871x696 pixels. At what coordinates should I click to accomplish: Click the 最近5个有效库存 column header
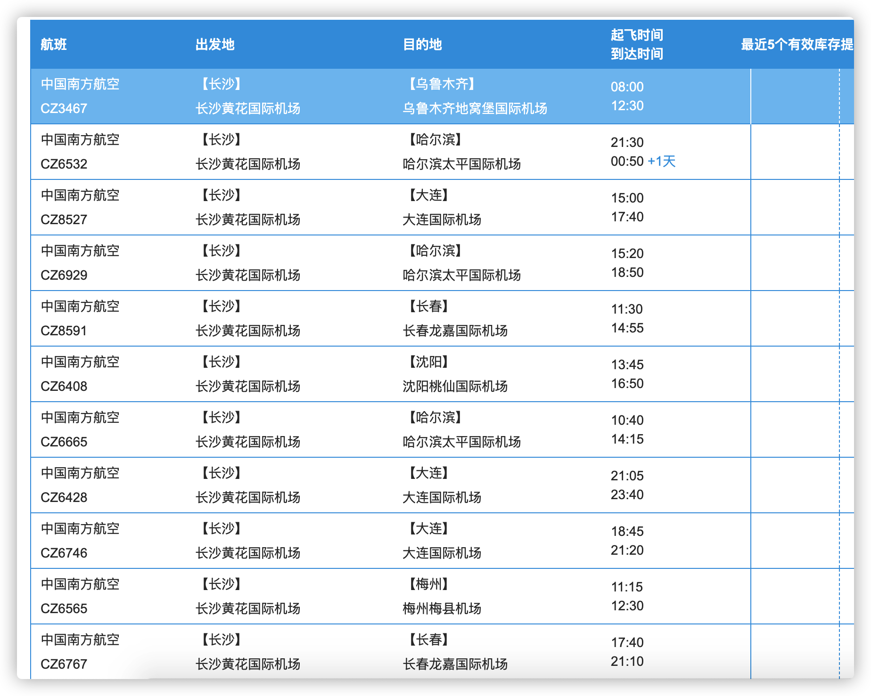click(797, 44)
